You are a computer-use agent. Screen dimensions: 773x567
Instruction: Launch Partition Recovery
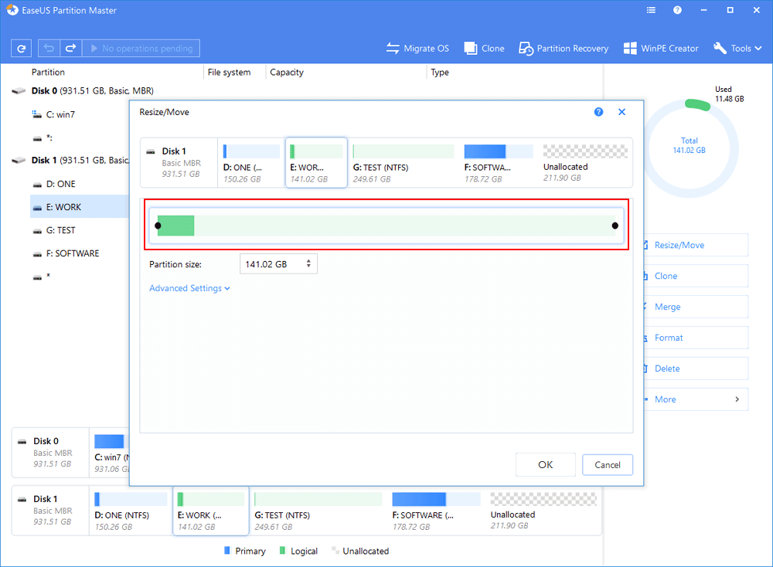(x=564, y=49)
